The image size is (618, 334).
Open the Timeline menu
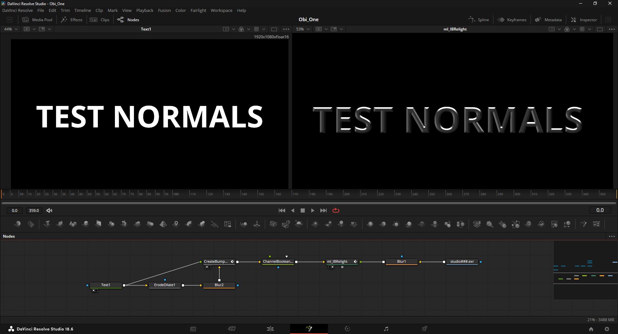tap(82, 10)
